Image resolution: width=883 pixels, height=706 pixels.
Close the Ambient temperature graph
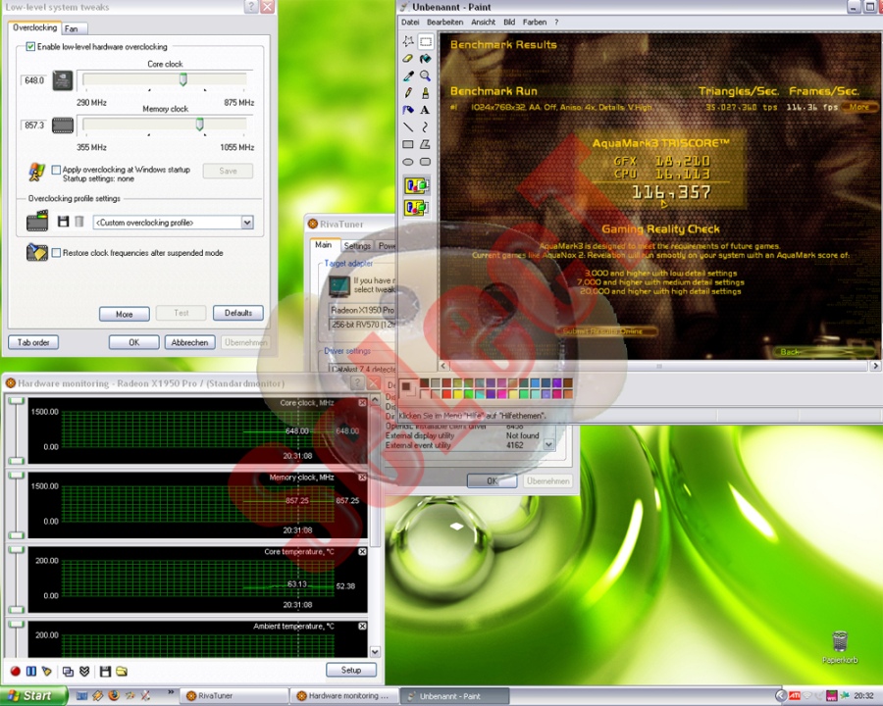coord(362,626)
